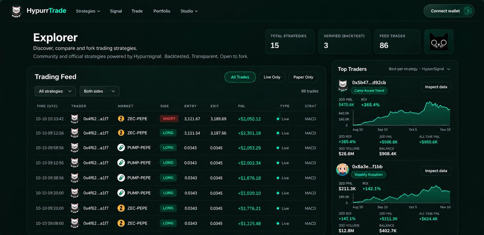The height and width of the screenshot is (235, 484).
Task: Switch feed to Live Only
Action: pos(272,77)
